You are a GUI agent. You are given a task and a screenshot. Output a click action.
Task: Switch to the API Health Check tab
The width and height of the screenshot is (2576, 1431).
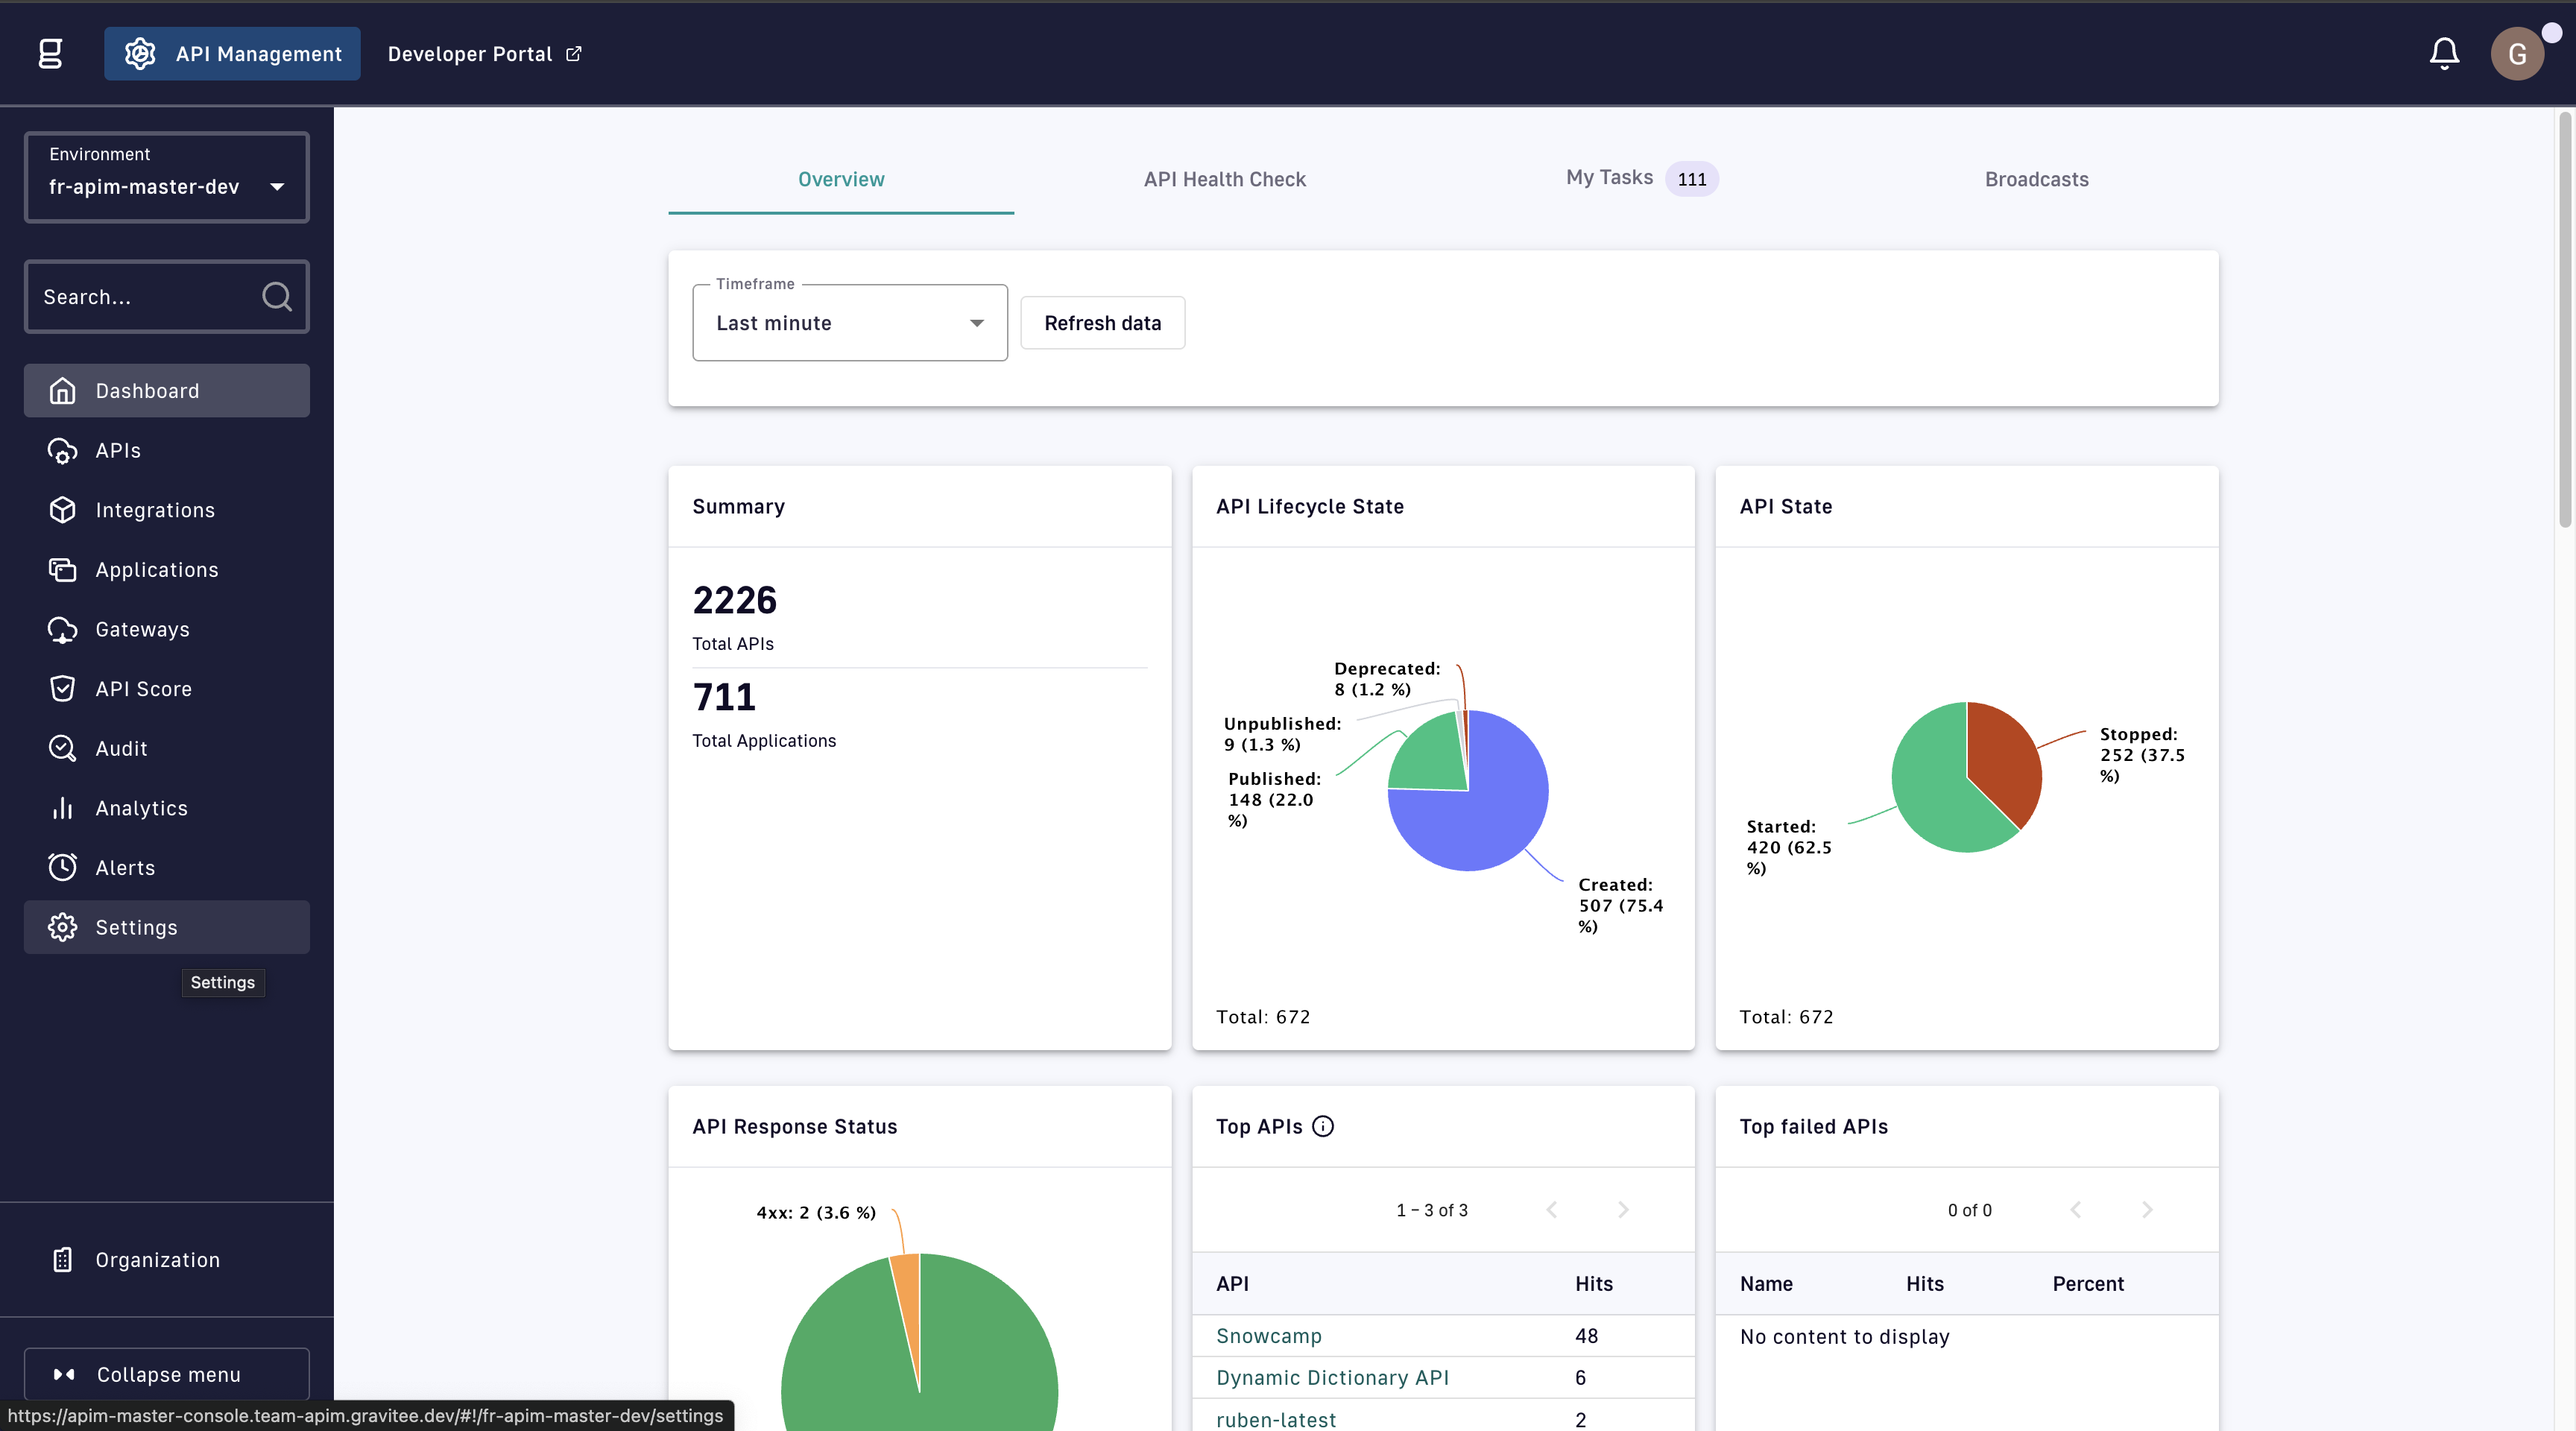click(1224, 179)
